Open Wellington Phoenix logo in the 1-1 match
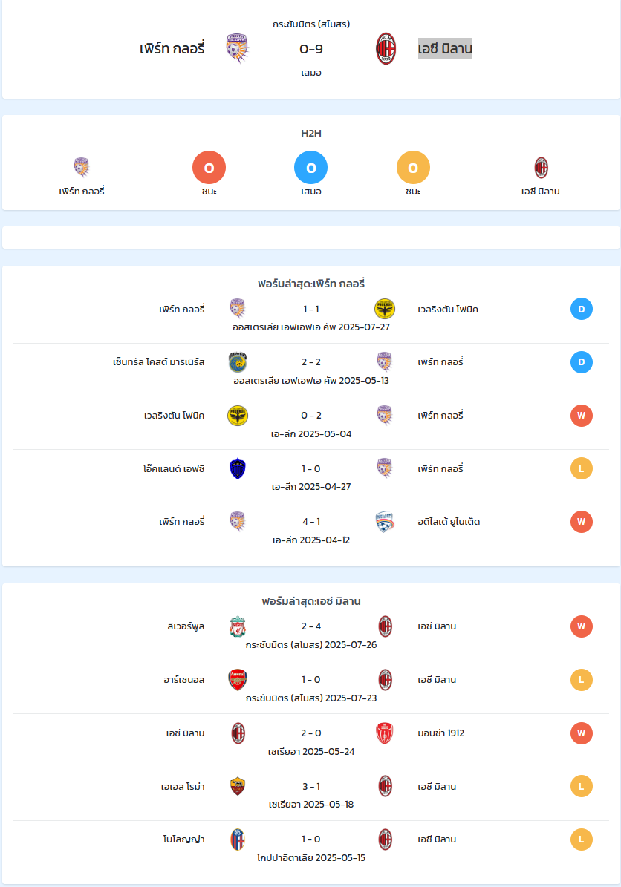The height and width of the screenshot is (887, 621). (x=385, y=309)
